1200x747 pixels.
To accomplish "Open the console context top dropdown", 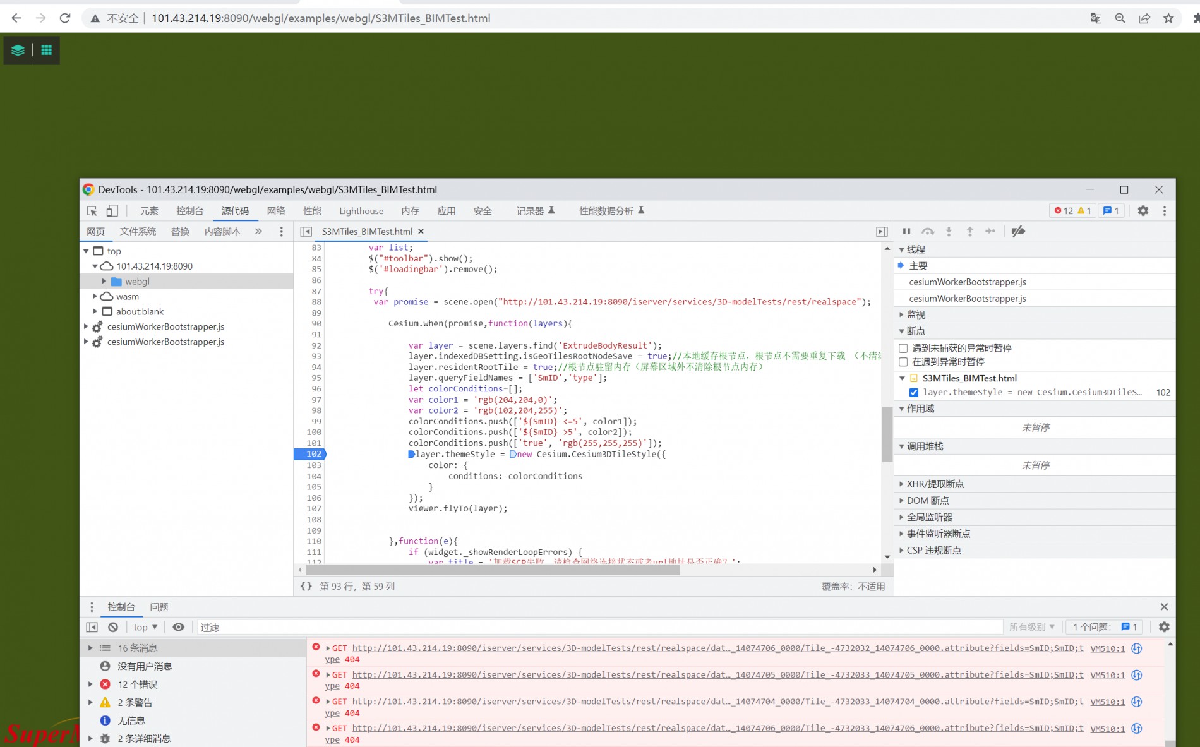I will [145, 627].
